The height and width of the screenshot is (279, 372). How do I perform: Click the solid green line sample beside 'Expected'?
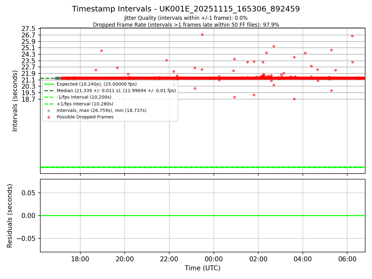49,84
